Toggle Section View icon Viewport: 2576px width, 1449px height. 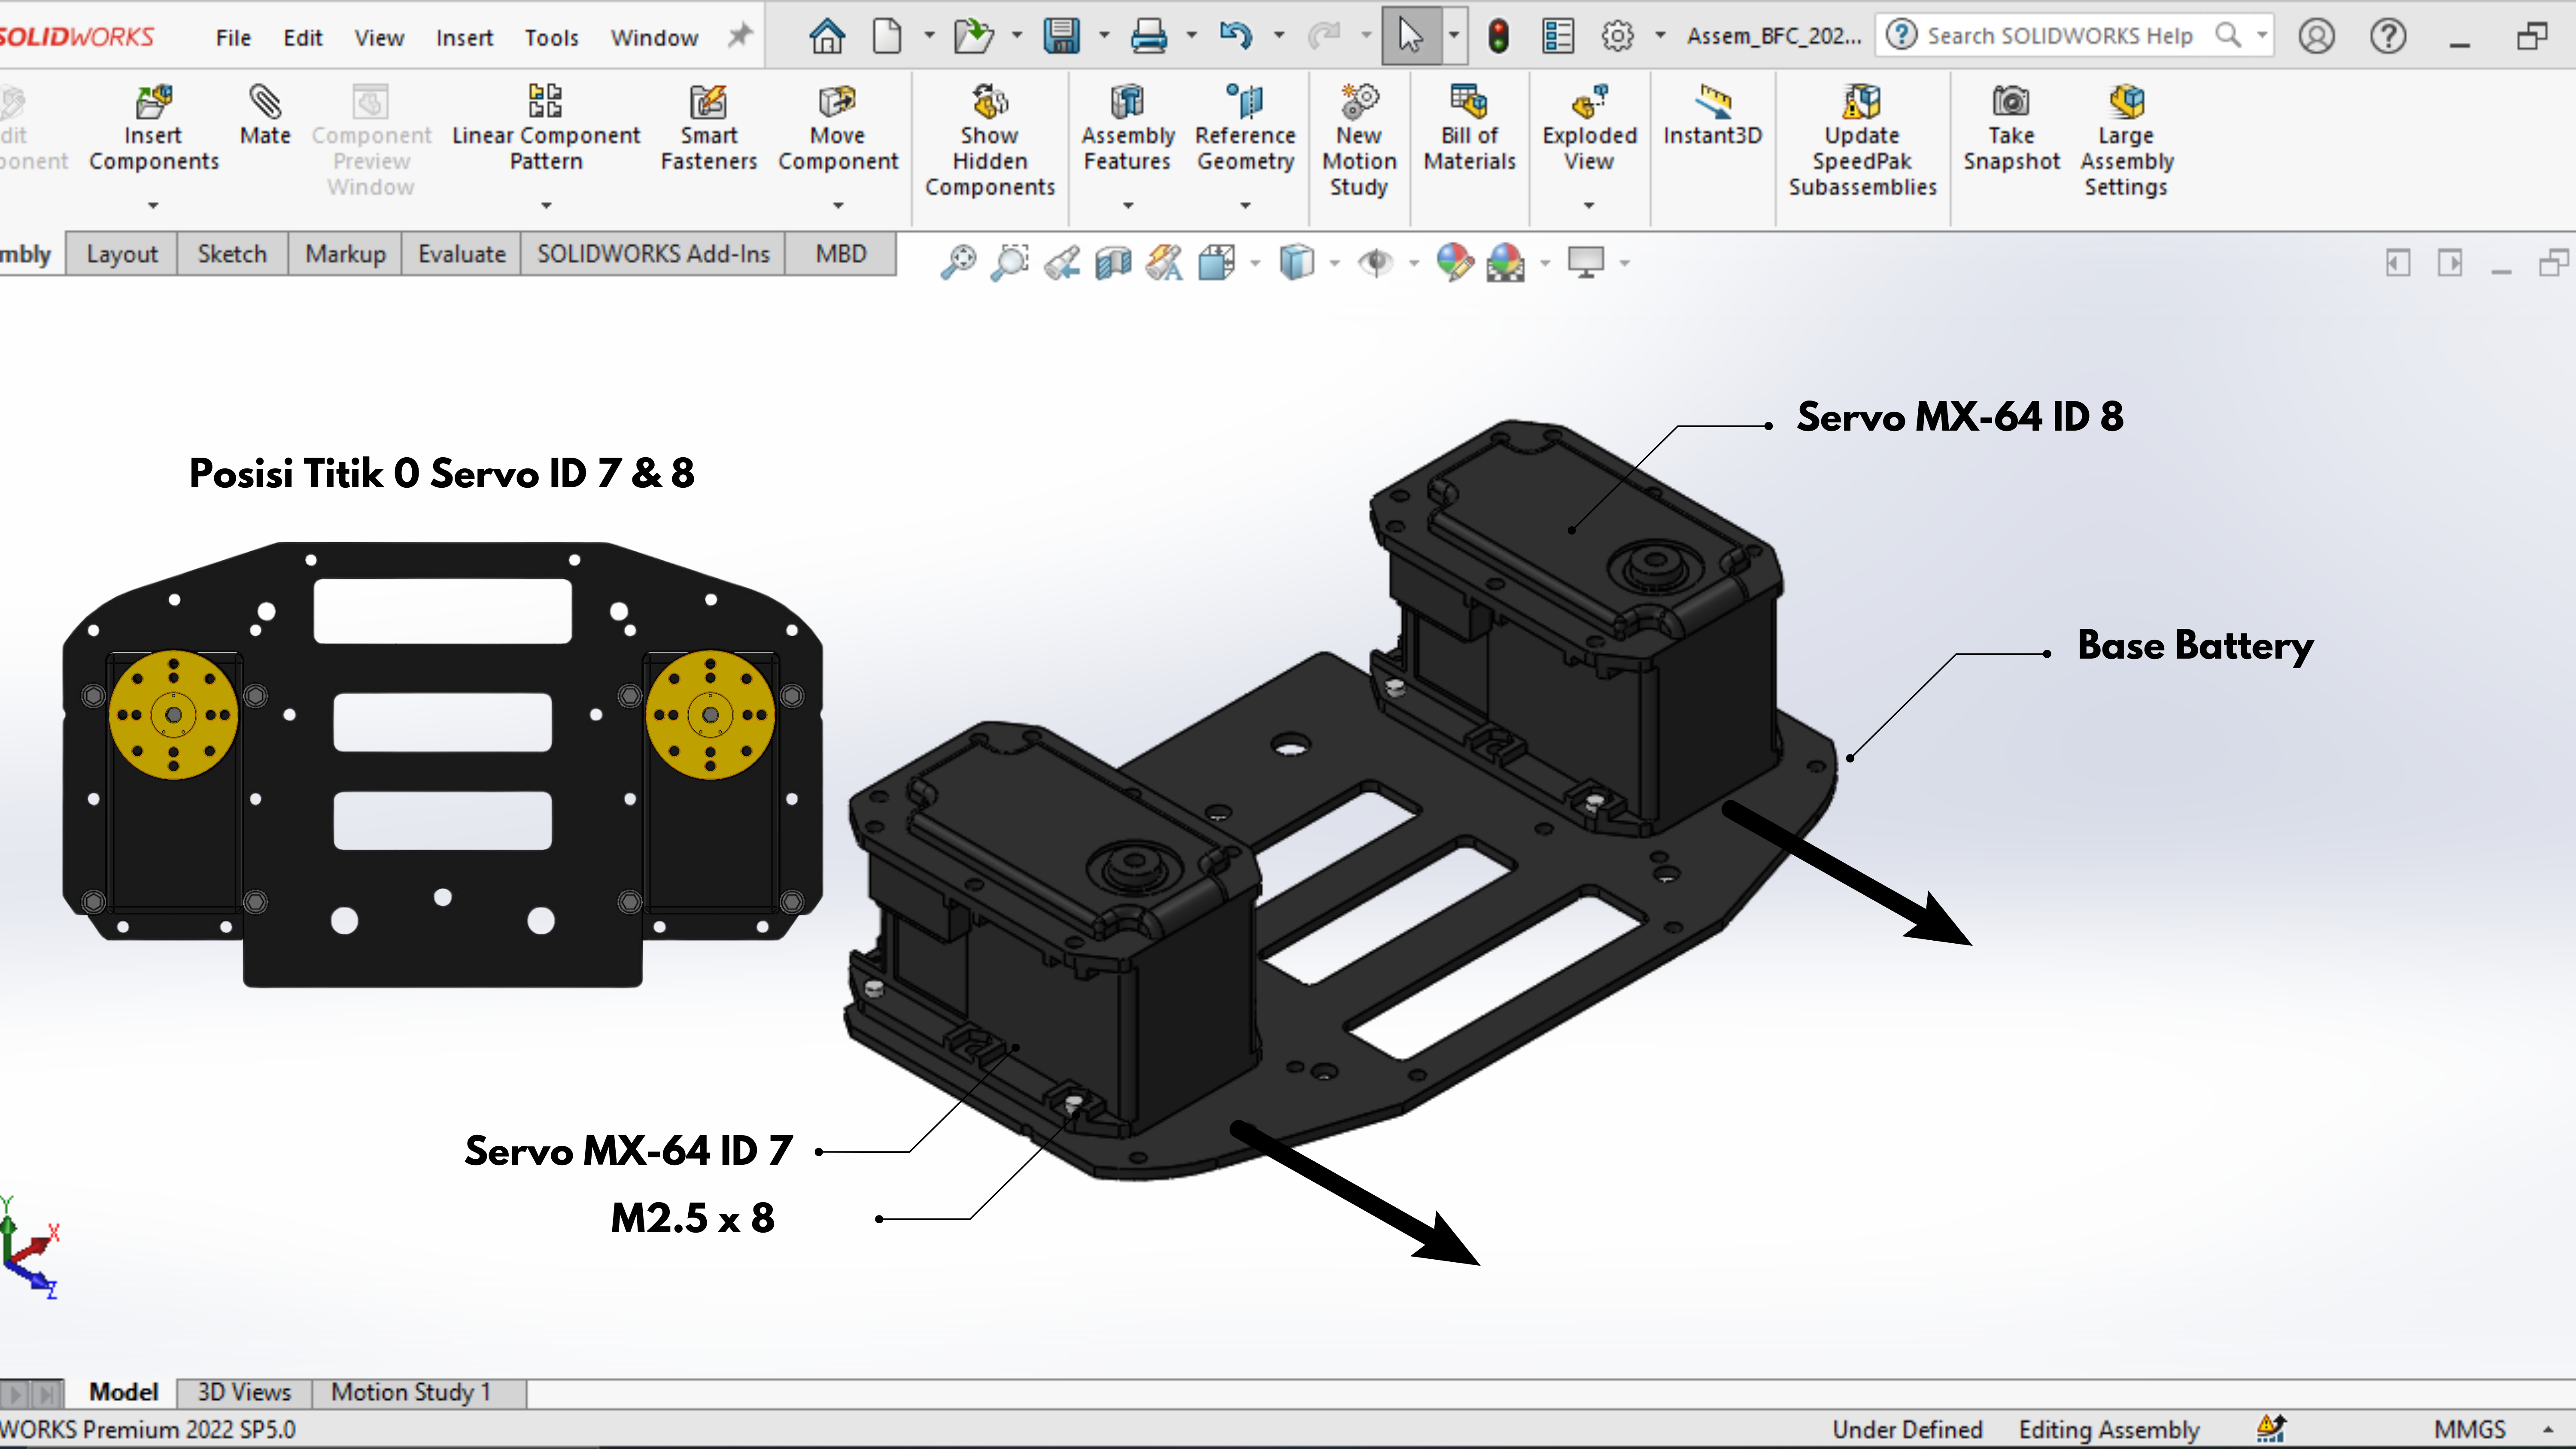tap(1113, 263)
